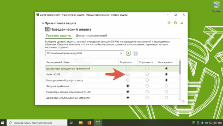Click the Dr.Web taskbar app button
The image size is (223, 126).
[x=98, y=123]
